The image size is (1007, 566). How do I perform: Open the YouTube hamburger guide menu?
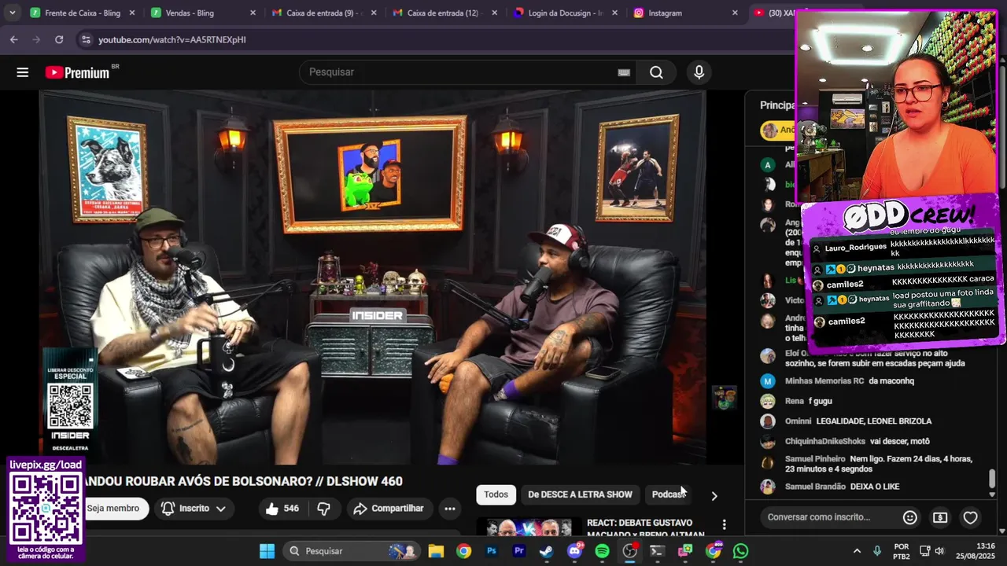click(x=22, y=72)
